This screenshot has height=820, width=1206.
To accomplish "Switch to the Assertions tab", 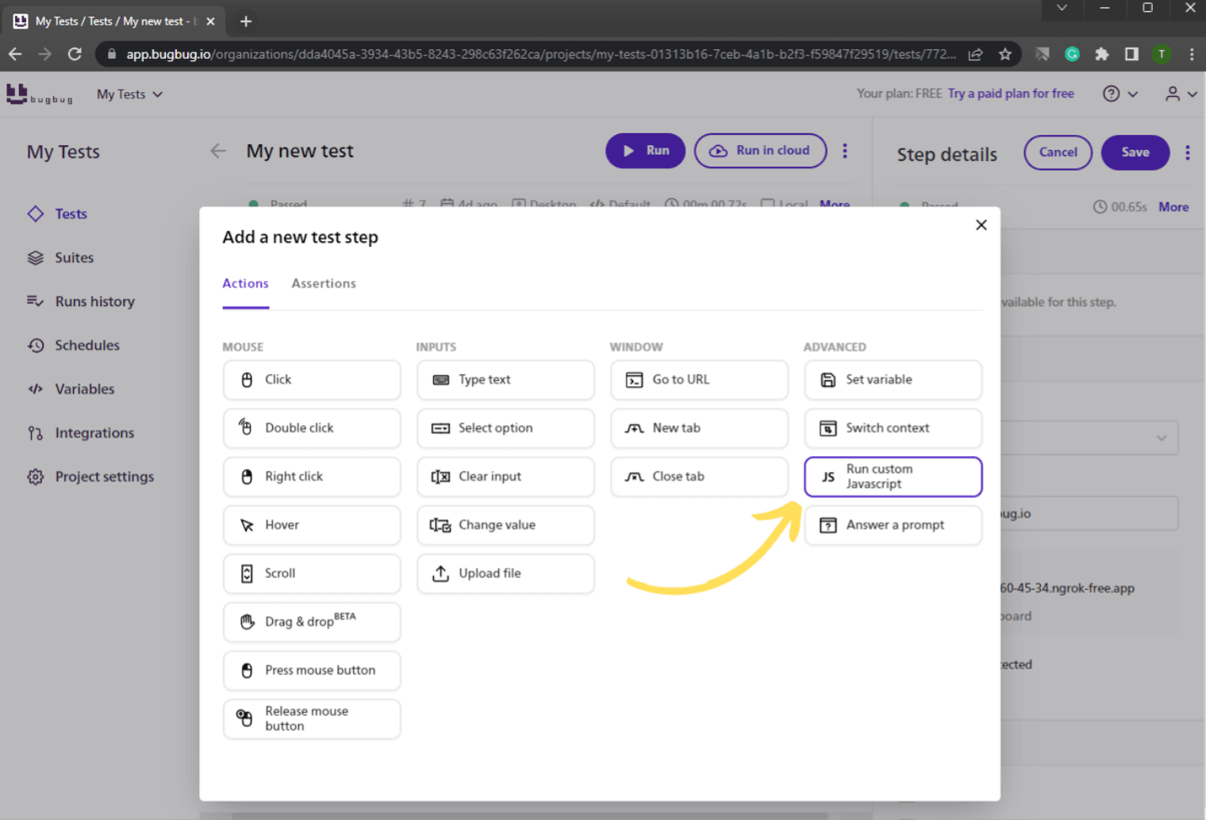I will pyautogui.click(x=324, y=284).
